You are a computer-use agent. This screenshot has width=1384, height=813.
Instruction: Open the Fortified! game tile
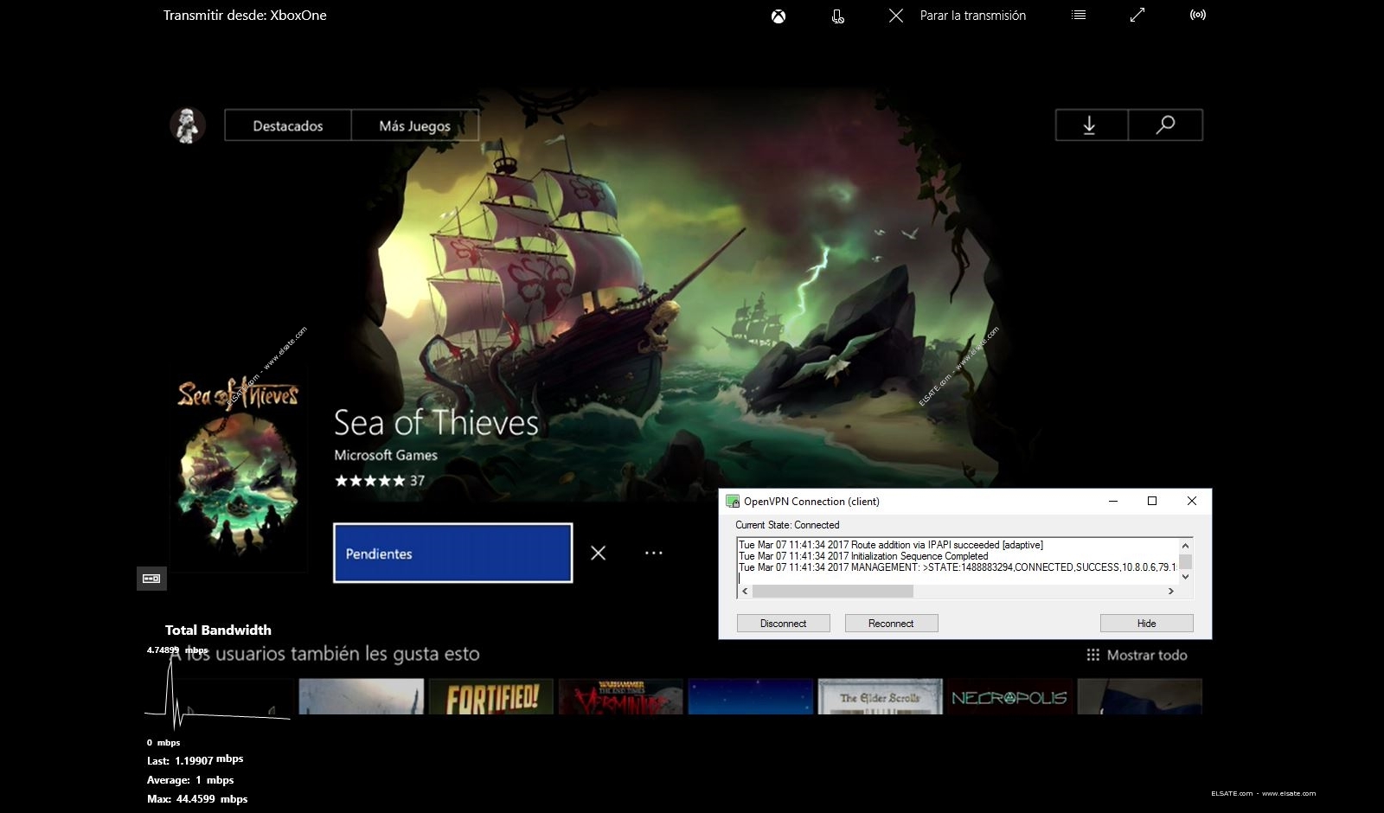pos(491,697)
